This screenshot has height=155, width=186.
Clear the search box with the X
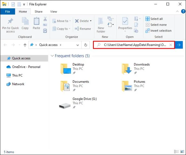coord(171,45)
